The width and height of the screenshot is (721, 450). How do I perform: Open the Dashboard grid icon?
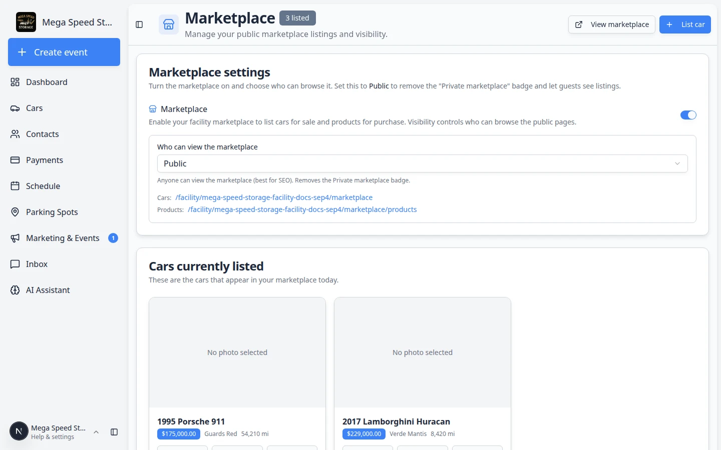coord(15,82)
